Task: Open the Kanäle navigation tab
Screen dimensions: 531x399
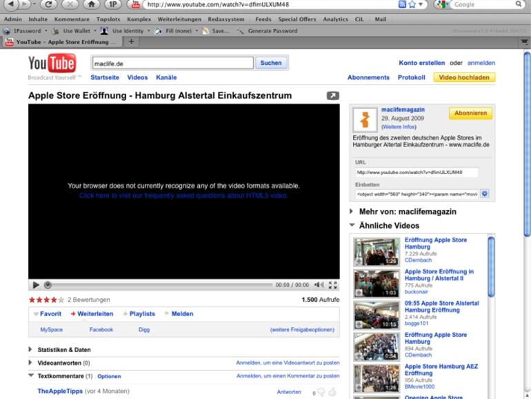Action: tap(166, 77)
